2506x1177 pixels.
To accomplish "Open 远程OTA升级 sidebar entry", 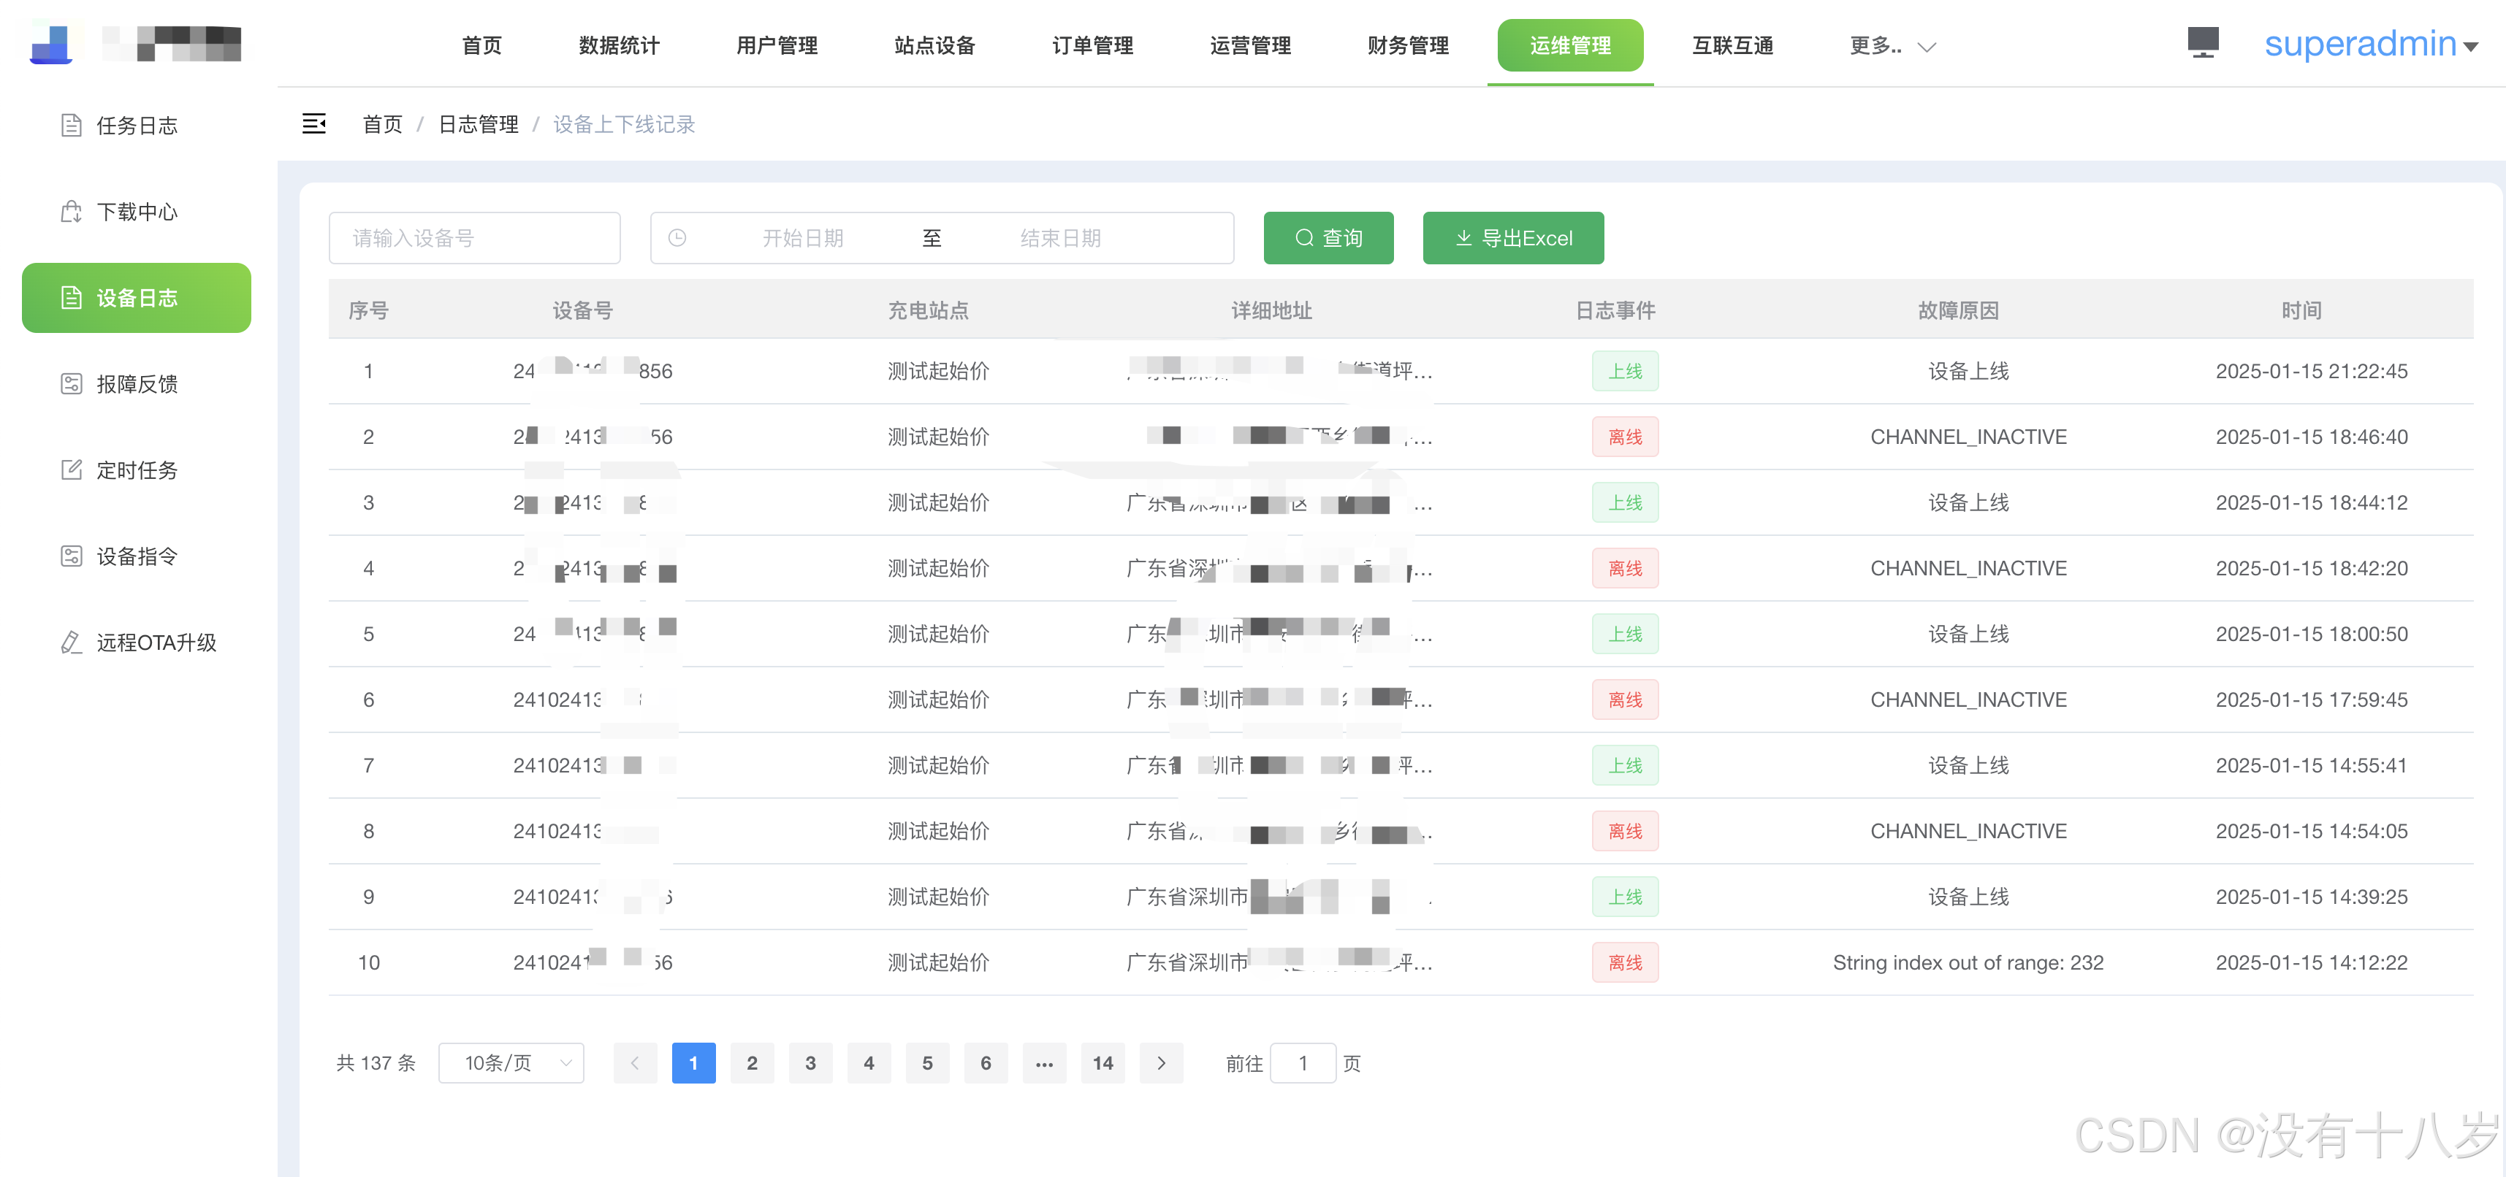I will (156, 643).
